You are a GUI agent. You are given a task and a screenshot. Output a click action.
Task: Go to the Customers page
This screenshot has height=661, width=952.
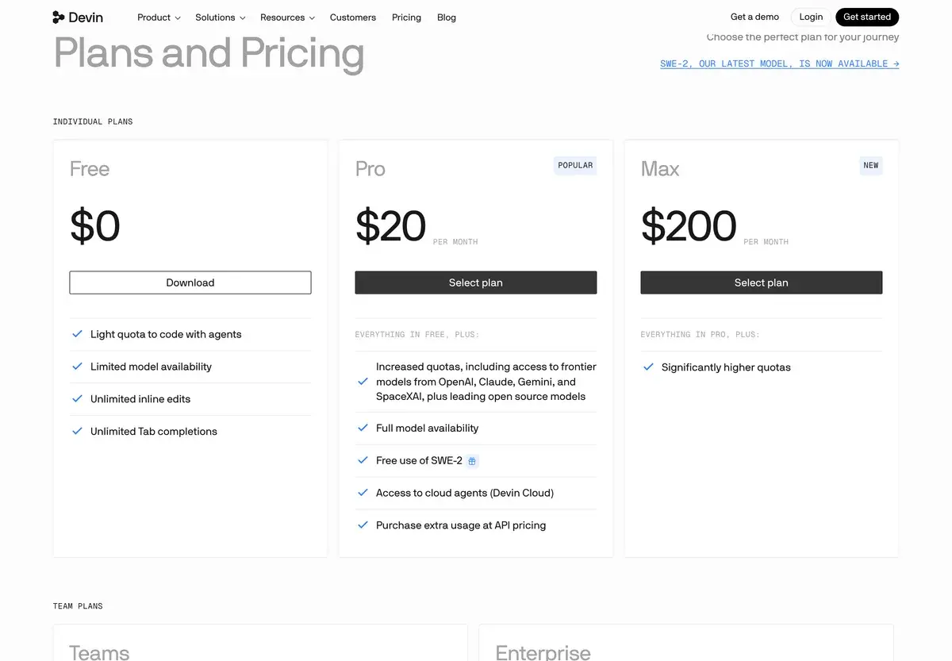353,17
